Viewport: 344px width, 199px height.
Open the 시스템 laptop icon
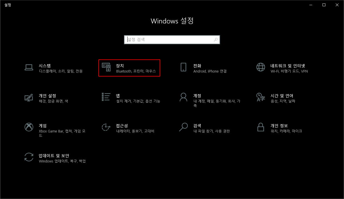click(x=29, y=67)
